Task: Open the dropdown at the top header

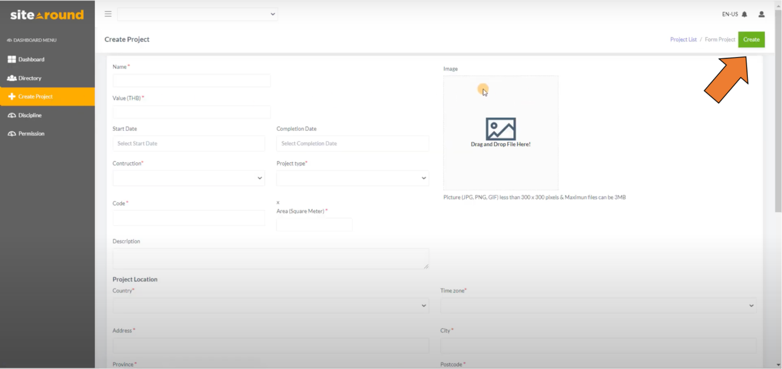Action: [x=197, y=14]
